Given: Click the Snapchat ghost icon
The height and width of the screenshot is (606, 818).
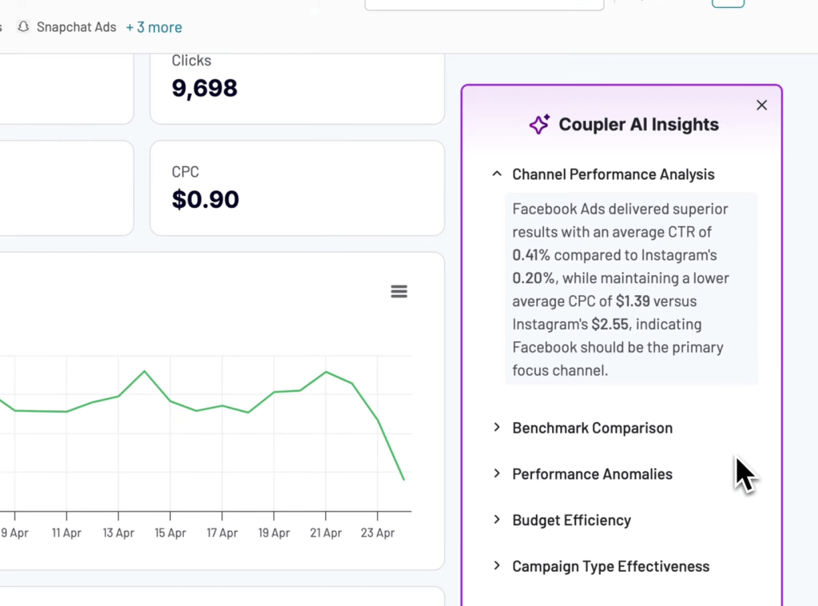Looking at the screenshot, I should 23,27.
